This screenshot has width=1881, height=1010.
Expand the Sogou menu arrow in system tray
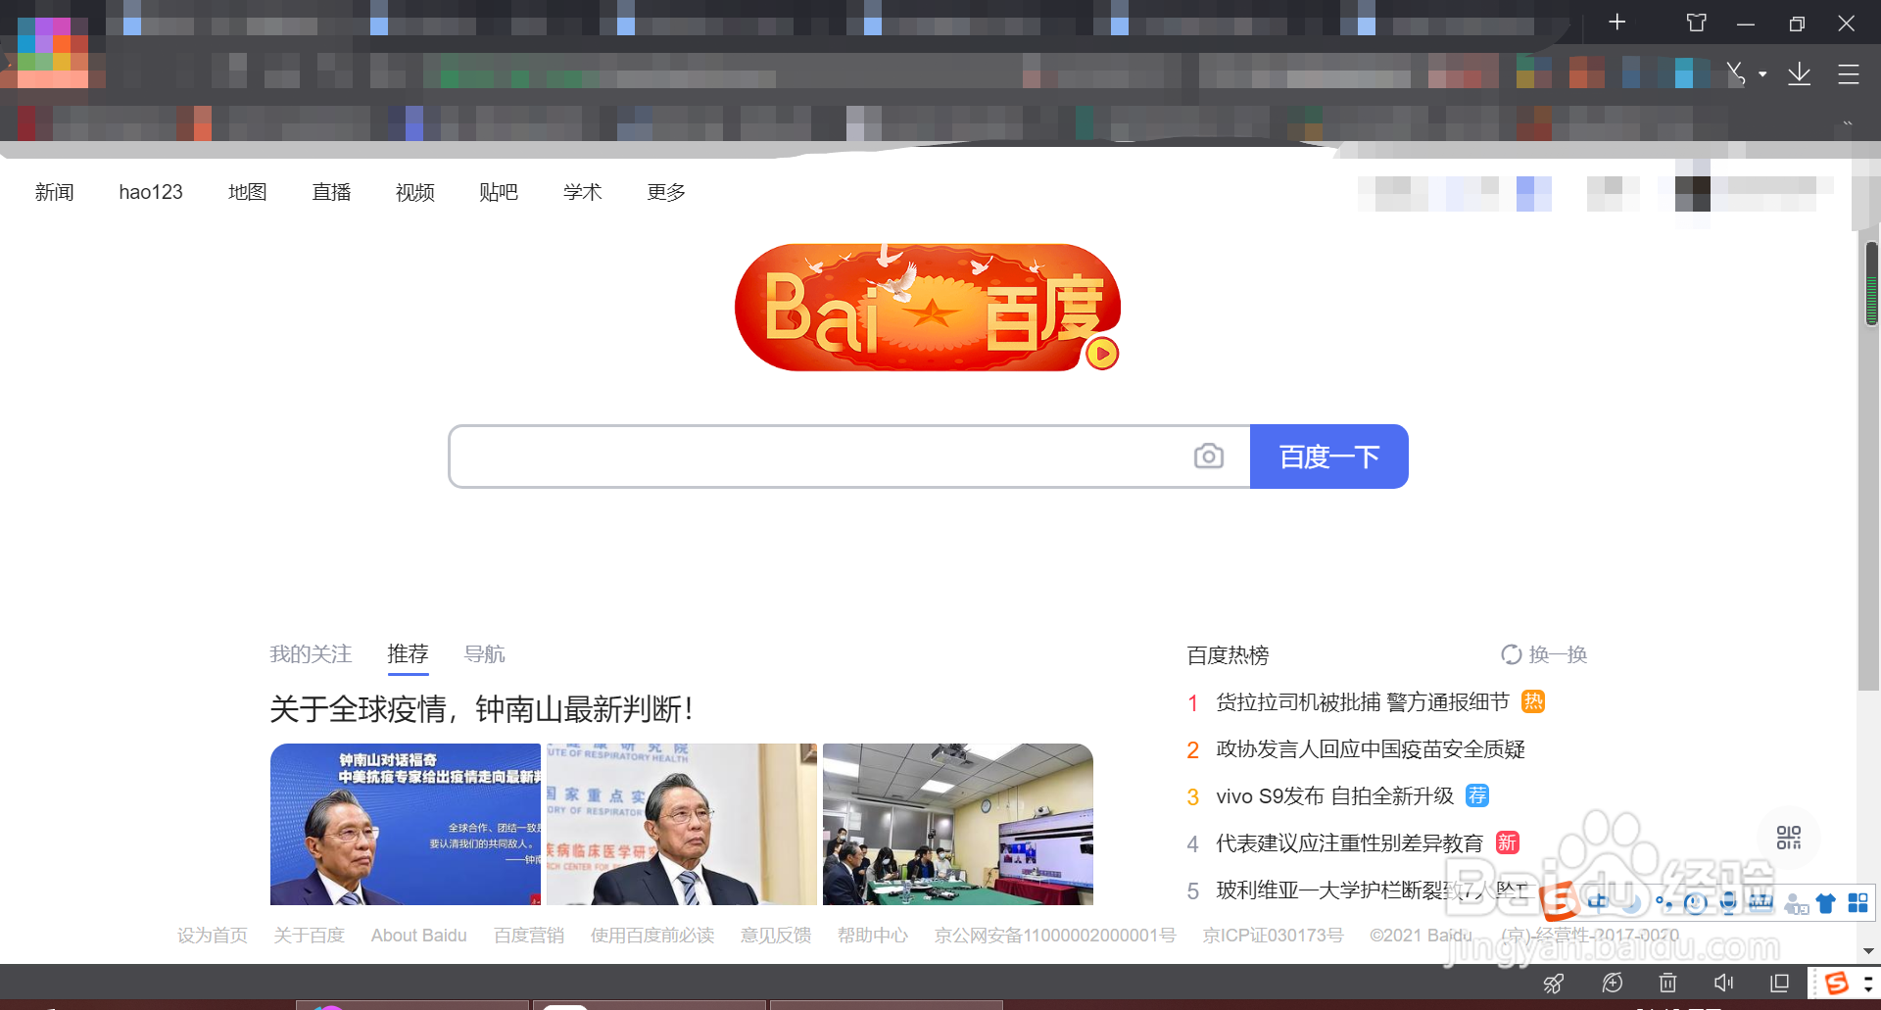coord(1867,987)
